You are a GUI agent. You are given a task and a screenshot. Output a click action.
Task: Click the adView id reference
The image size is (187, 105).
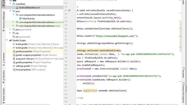coord(111,58)
